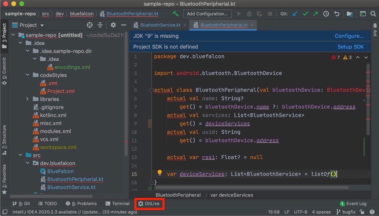Collapse the dev.bluefalcon package
Viewport: 379px width, 216px height.
28,163
